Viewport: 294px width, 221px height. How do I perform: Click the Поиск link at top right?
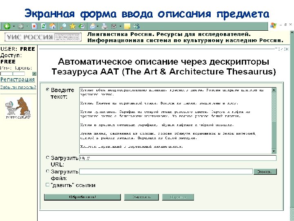coord(282,49)
